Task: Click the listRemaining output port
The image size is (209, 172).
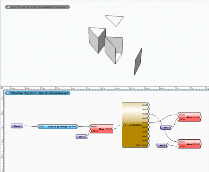Action: [149, 145]
